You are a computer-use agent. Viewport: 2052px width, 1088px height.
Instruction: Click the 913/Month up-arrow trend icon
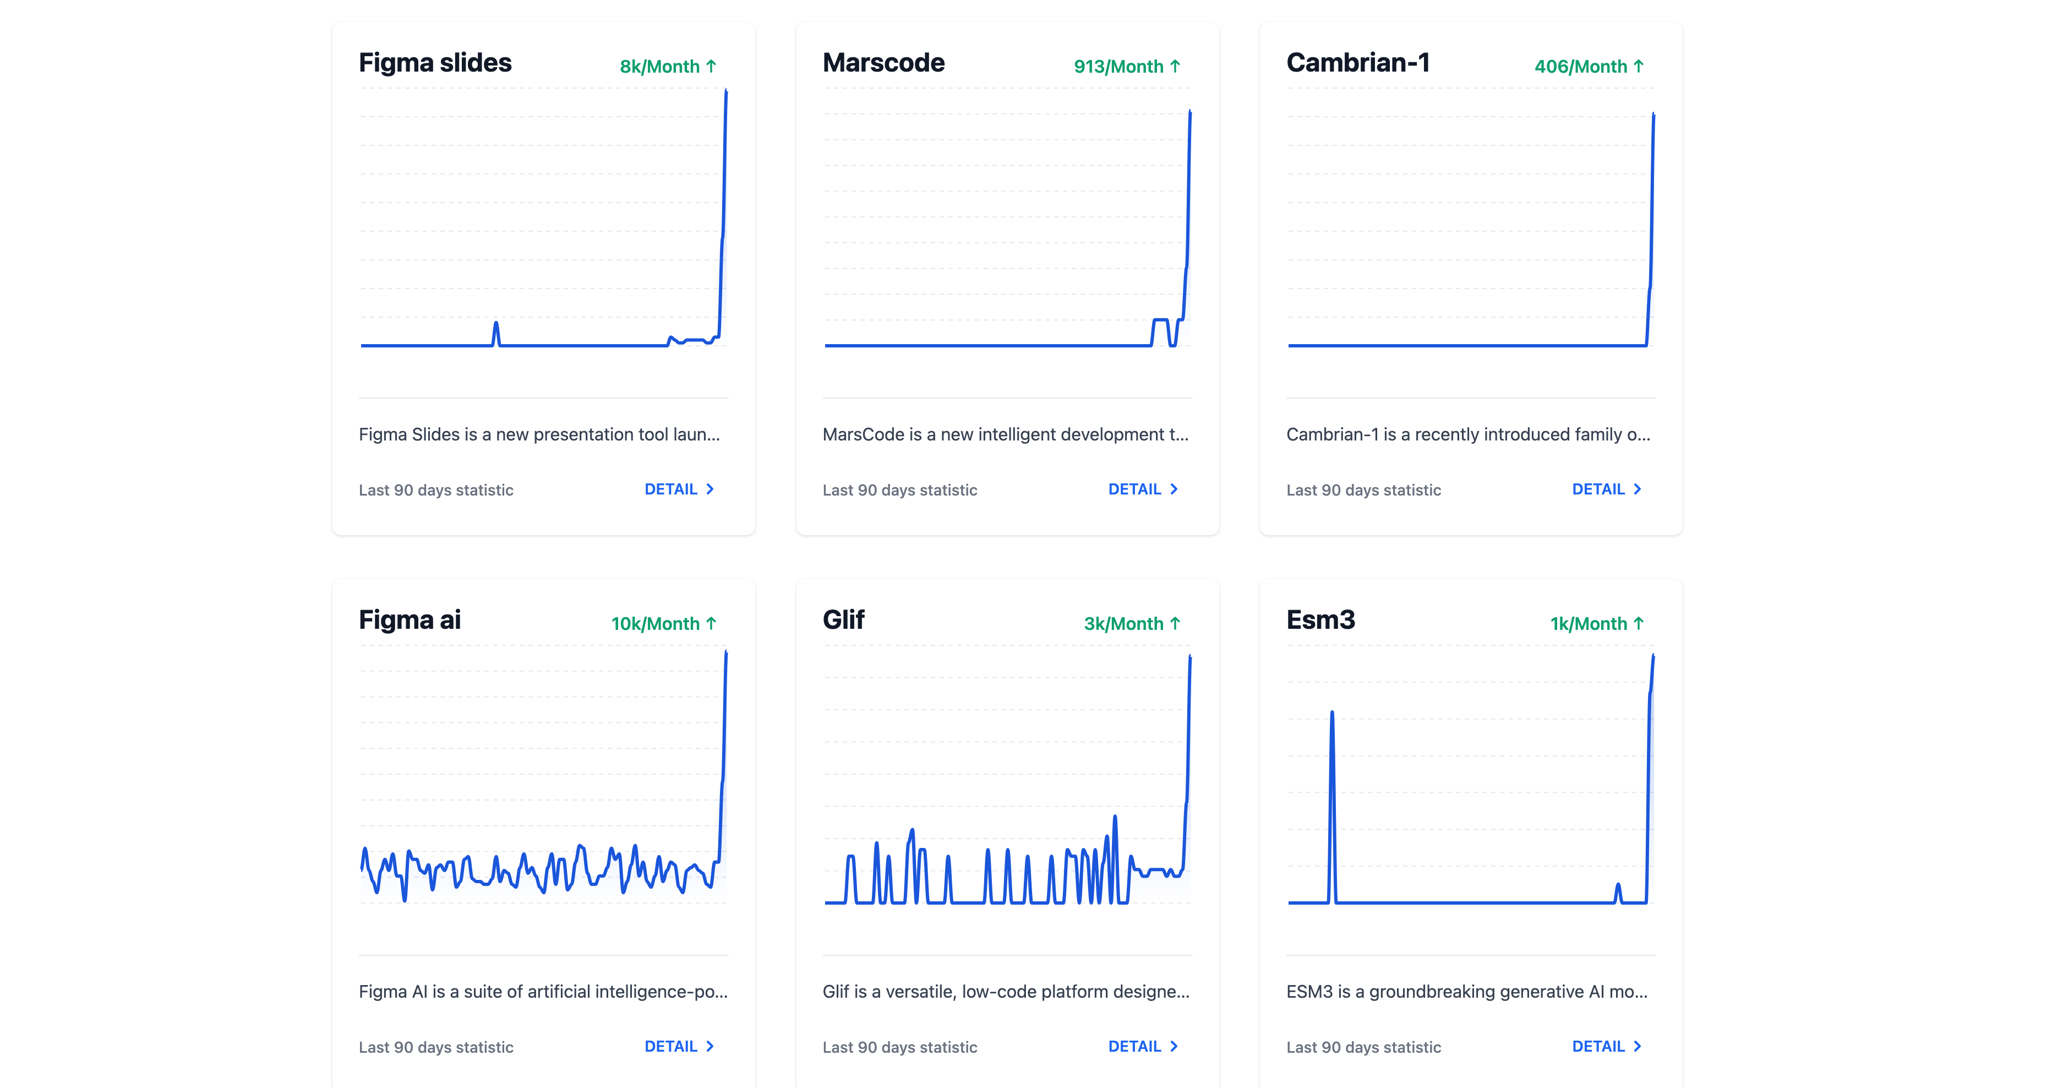click(1175, 66)
